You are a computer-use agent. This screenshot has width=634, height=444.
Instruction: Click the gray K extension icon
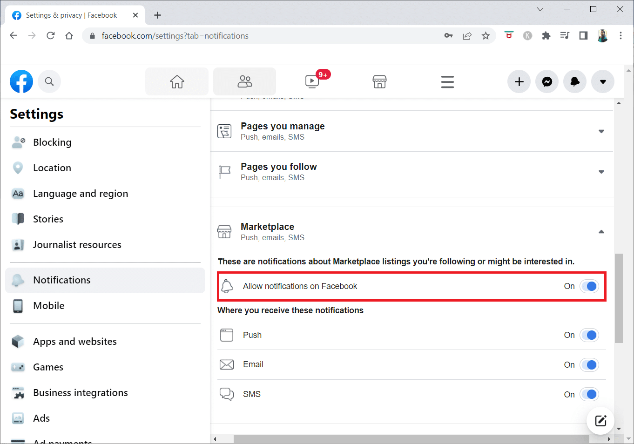pyautogui.click(x=527, y=36)
